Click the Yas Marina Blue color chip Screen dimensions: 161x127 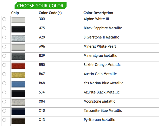point(18,84)
